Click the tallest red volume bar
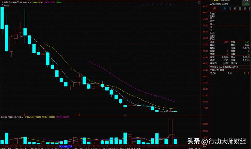The image size is (251, 149). [x=171, y=132]
